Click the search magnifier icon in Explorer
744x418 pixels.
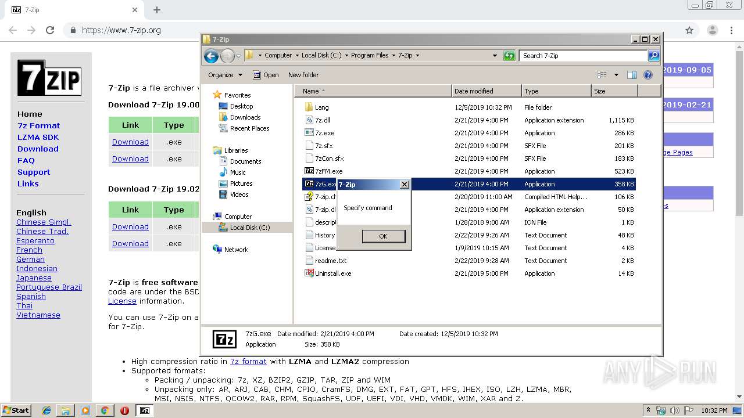[x=654, y=56]
